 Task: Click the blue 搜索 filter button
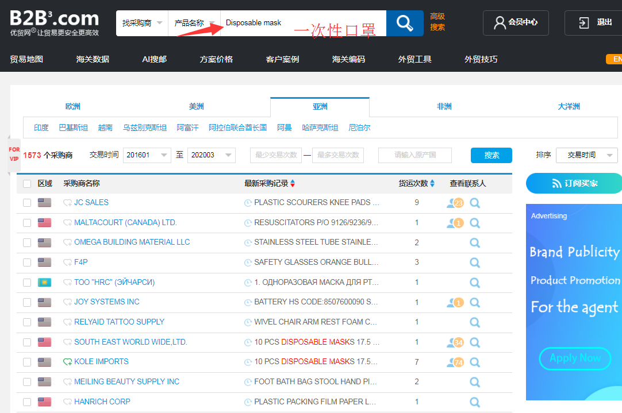pos(492,155)
